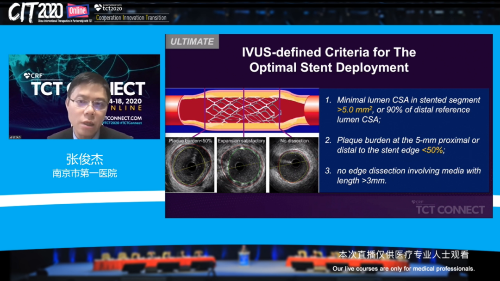The height and width of the screenshot is (281, 500).
Task: Select the No dissection IVUS image
Action: click(294, 165)
